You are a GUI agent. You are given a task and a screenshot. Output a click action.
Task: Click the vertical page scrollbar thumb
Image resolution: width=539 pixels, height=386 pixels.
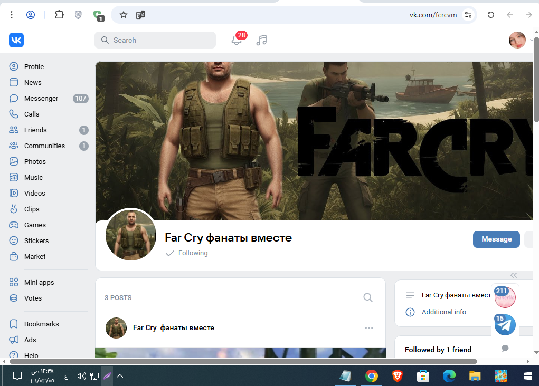(x=536, y=79)
